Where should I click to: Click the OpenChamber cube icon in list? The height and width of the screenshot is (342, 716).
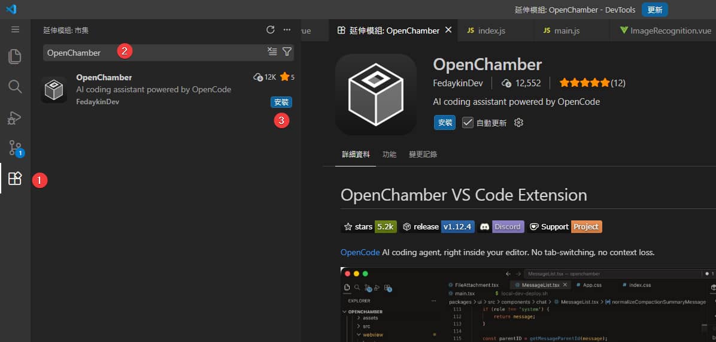click(54, 89)
